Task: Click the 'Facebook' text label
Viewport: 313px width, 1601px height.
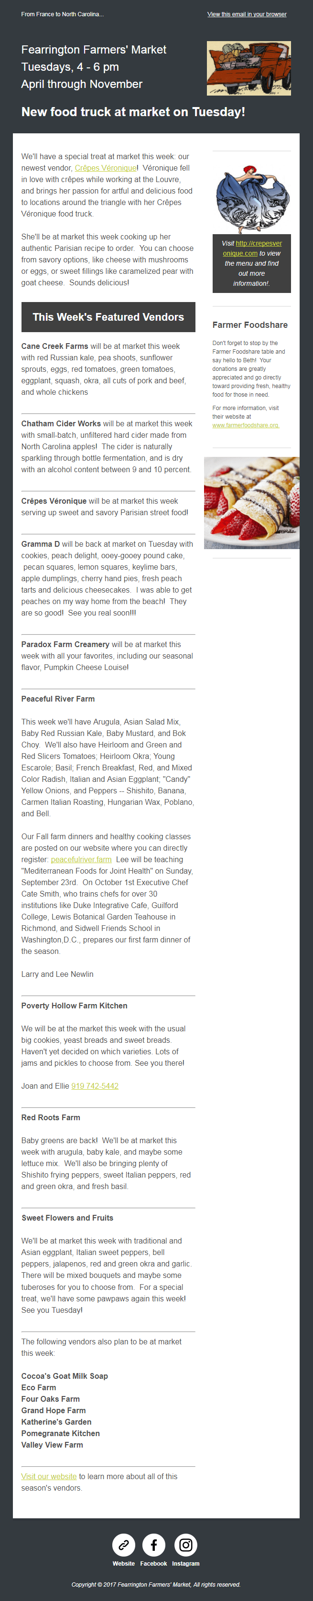Action: click(x=153, y=1563)
